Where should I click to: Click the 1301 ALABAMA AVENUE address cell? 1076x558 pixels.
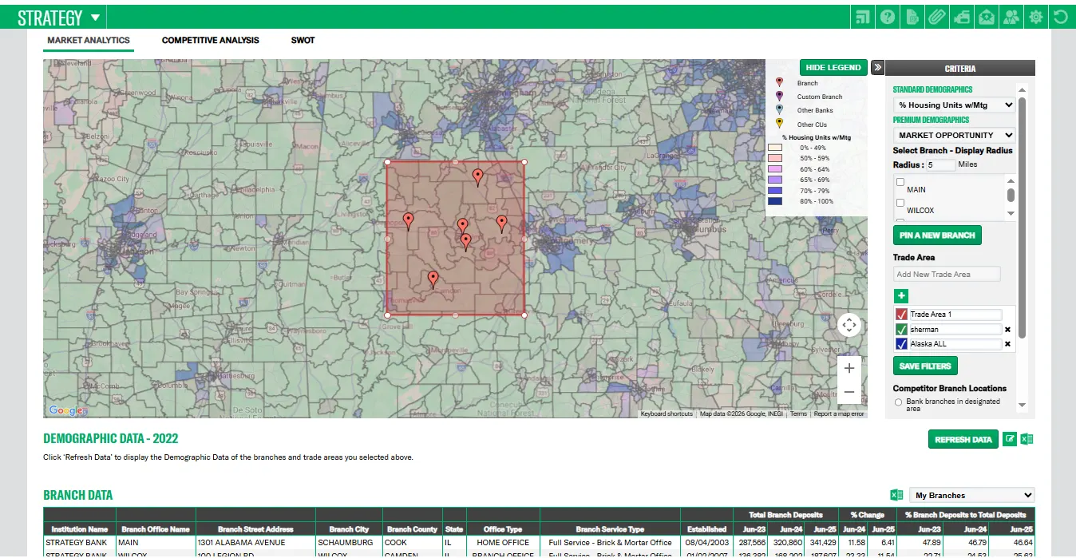coord(255,542)
